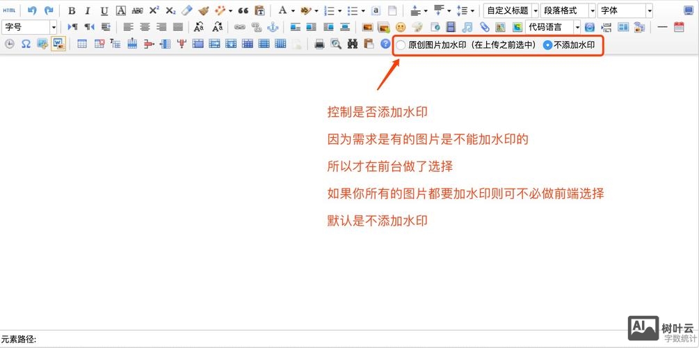This screenshot has width=699, height=348.
Task: Run auto typesetting with magic wand
Action: (x=220, y=10)
